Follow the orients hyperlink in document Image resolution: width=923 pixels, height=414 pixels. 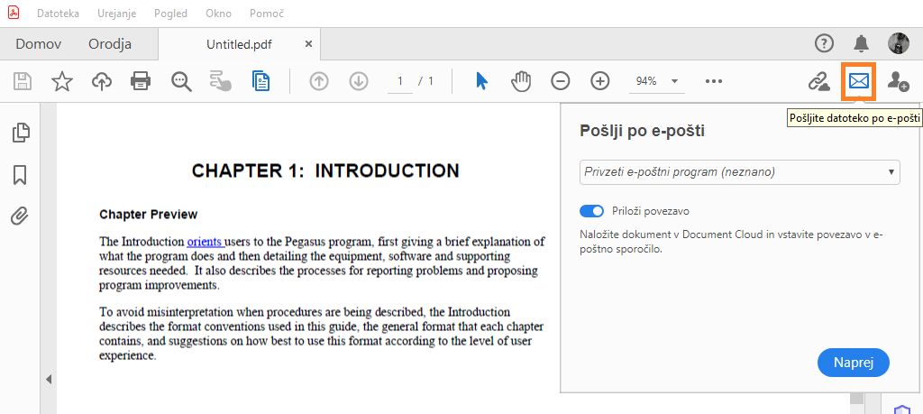[x=205, y=242]
